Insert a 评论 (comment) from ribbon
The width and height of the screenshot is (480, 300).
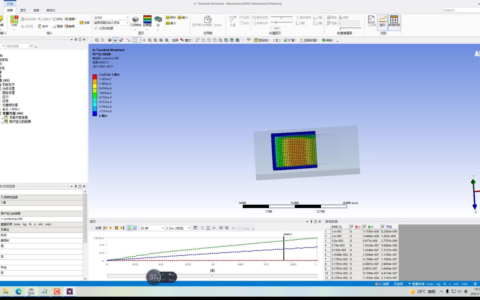point(58,19)
